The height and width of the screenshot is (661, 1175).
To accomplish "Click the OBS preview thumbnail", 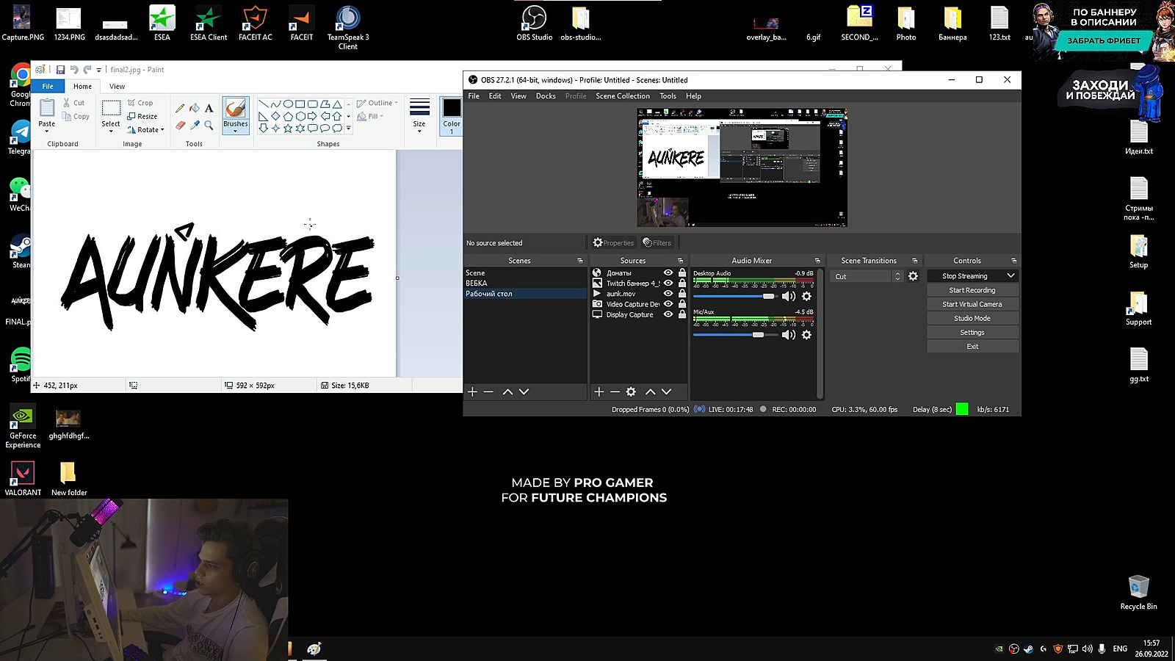I will coord(742,167).
